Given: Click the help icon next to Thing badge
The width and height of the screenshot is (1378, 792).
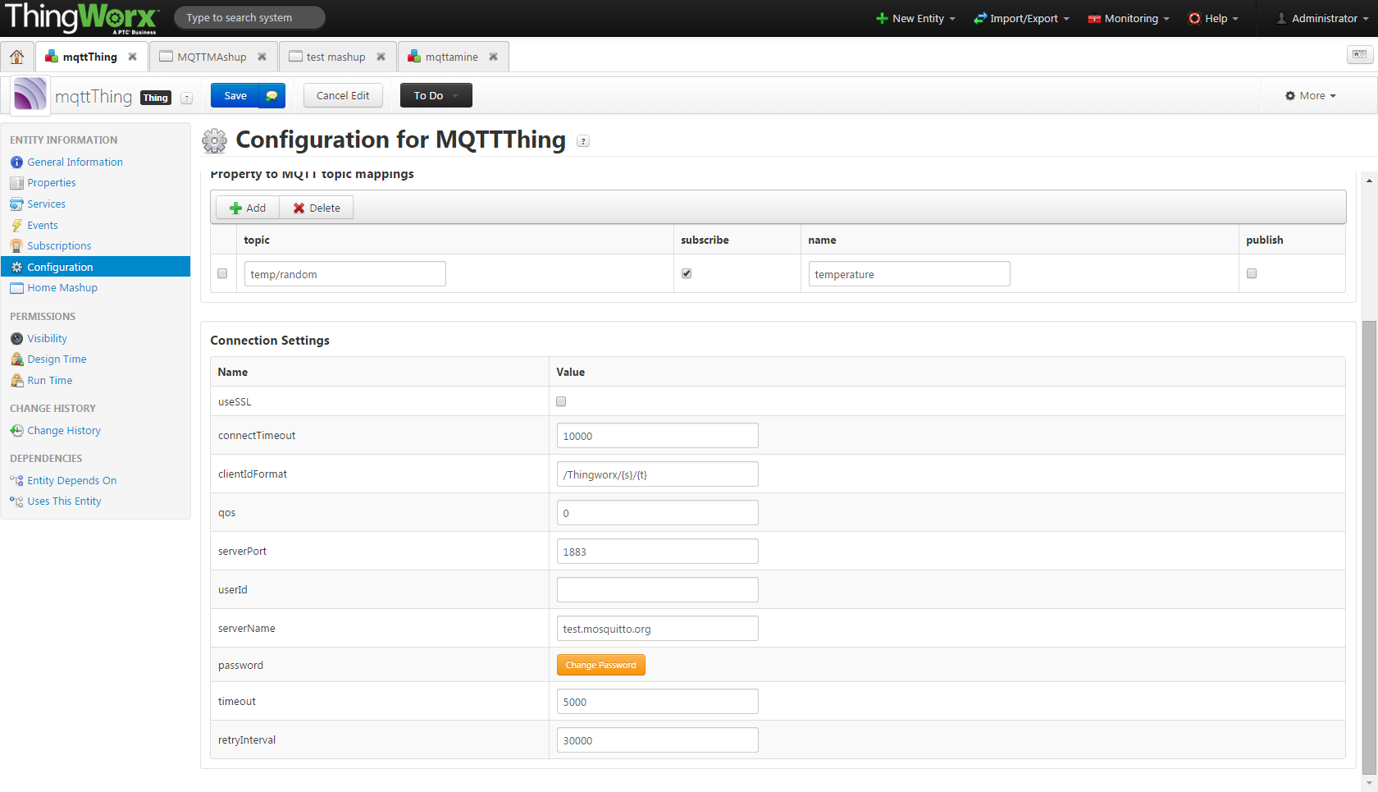Looking at the screenshot, I should tap(187, 98).
